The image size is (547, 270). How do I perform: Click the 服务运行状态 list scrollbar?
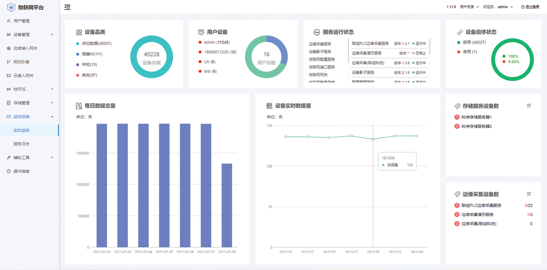tap(430, 47)
